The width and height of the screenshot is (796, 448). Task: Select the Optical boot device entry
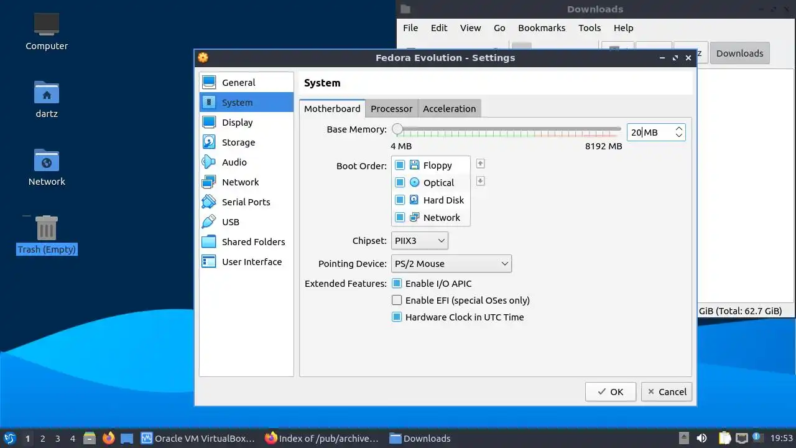tap(431, 183)
